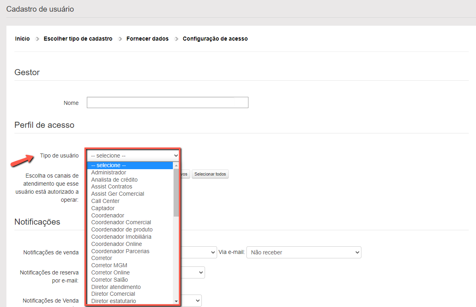This screenshot has height=307, width=476.
Task: Click scroll-down arrow of dropdown list
Action: pyautogui.click(x=176, y=301)
